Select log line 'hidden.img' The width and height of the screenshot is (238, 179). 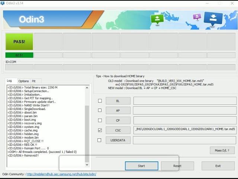pos(23,134)
